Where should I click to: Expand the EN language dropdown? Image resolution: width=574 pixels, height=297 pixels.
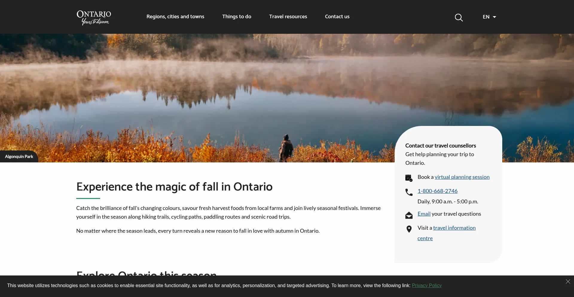click(x=486, y=17)
